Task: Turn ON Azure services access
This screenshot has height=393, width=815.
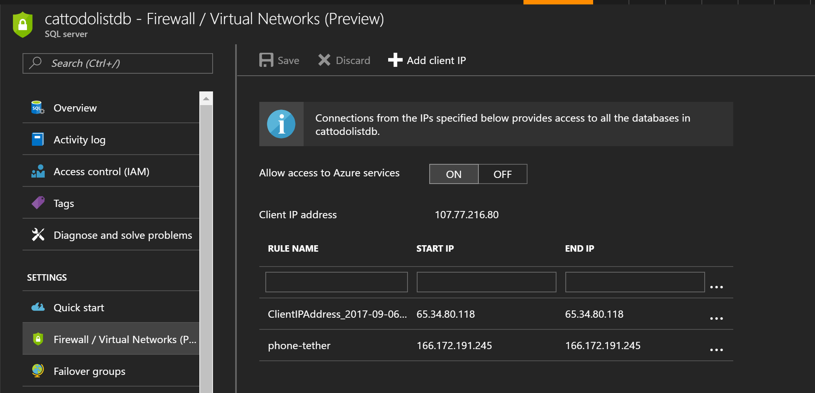Action: [454, 174]
